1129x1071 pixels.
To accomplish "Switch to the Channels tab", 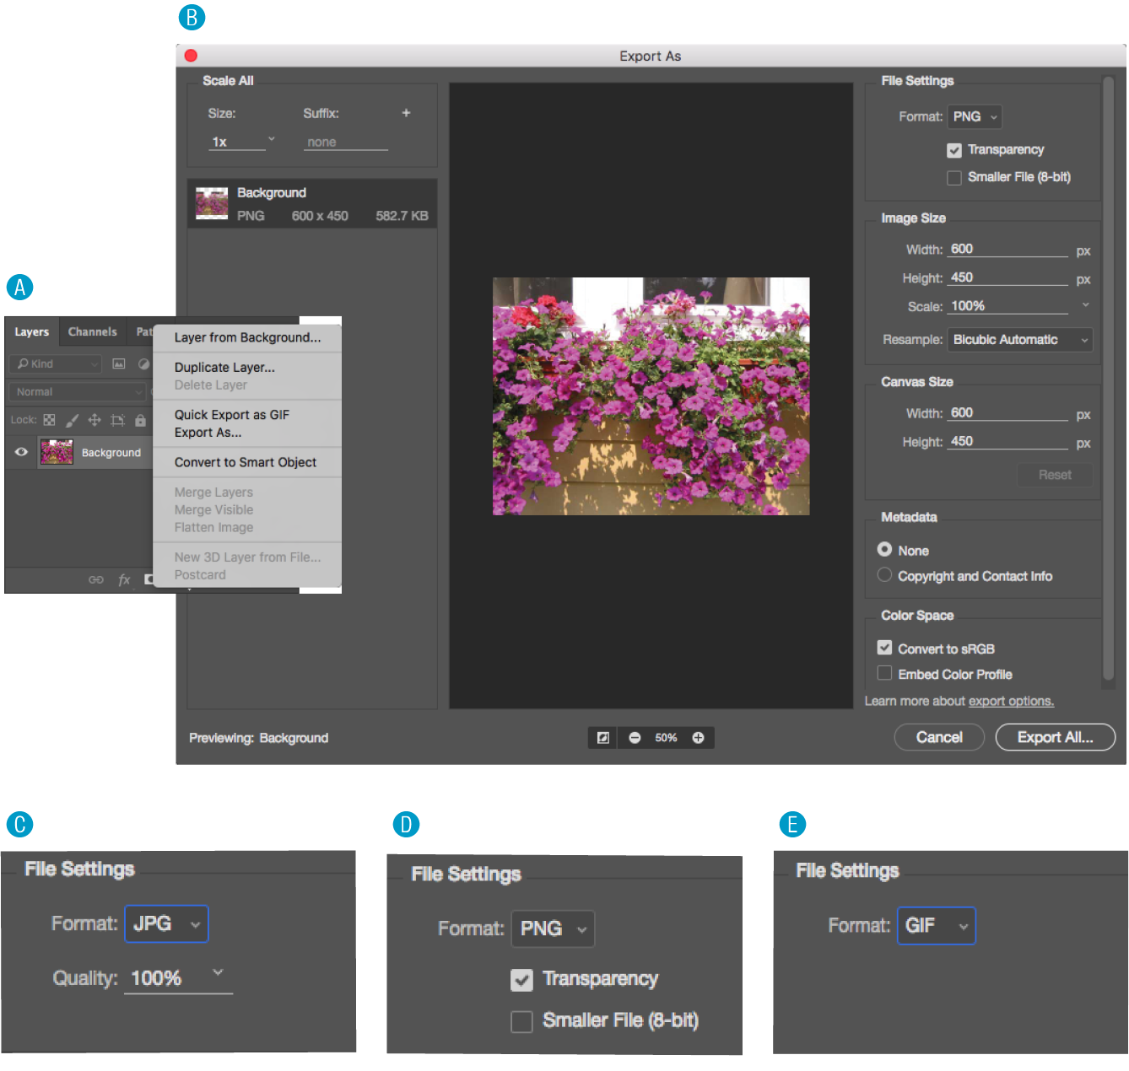I will [x=92, y=331].
